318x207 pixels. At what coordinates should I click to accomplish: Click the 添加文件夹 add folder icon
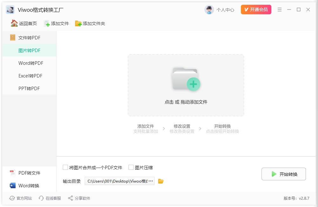point(78,23)
